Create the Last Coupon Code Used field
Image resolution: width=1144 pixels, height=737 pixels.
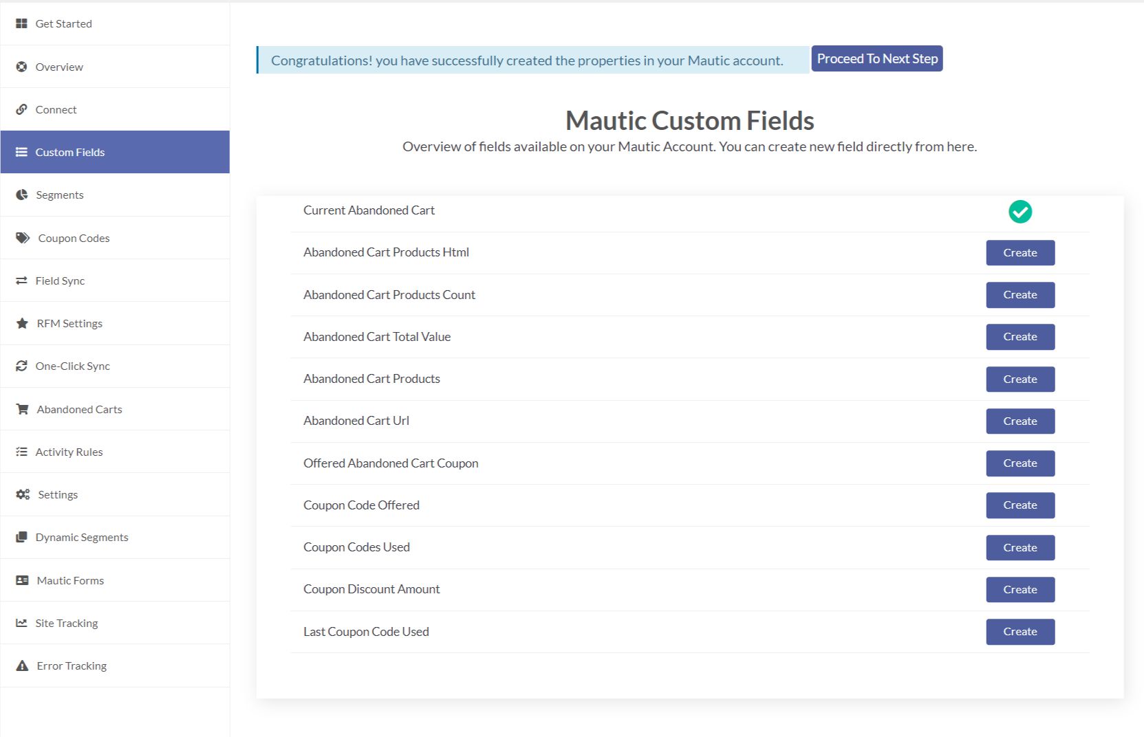tap(1020, 632)
